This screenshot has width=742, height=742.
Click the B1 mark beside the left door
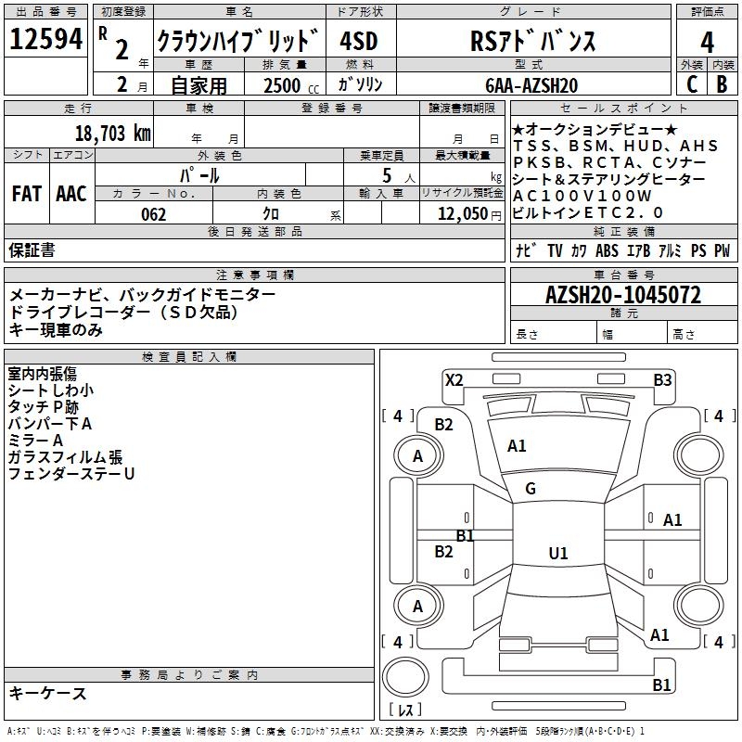pos(466,535)
